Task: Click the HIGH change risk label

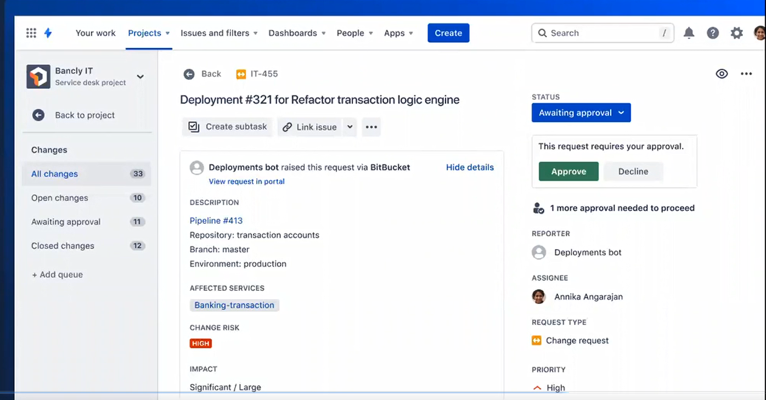Action: tap(201, 343)
